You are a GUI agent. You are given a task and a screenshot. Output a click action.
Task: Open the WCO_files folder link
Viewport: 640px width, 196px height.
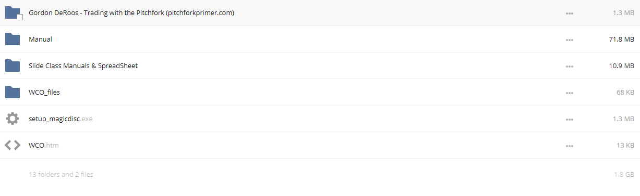tap(44, 92)
